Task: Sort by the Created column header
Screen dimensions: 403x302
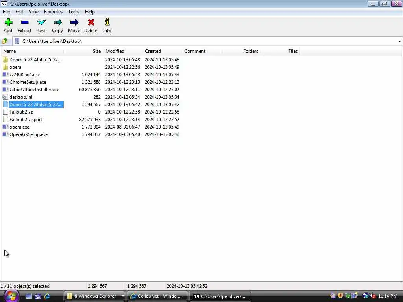Action: [x=162, y=51]
